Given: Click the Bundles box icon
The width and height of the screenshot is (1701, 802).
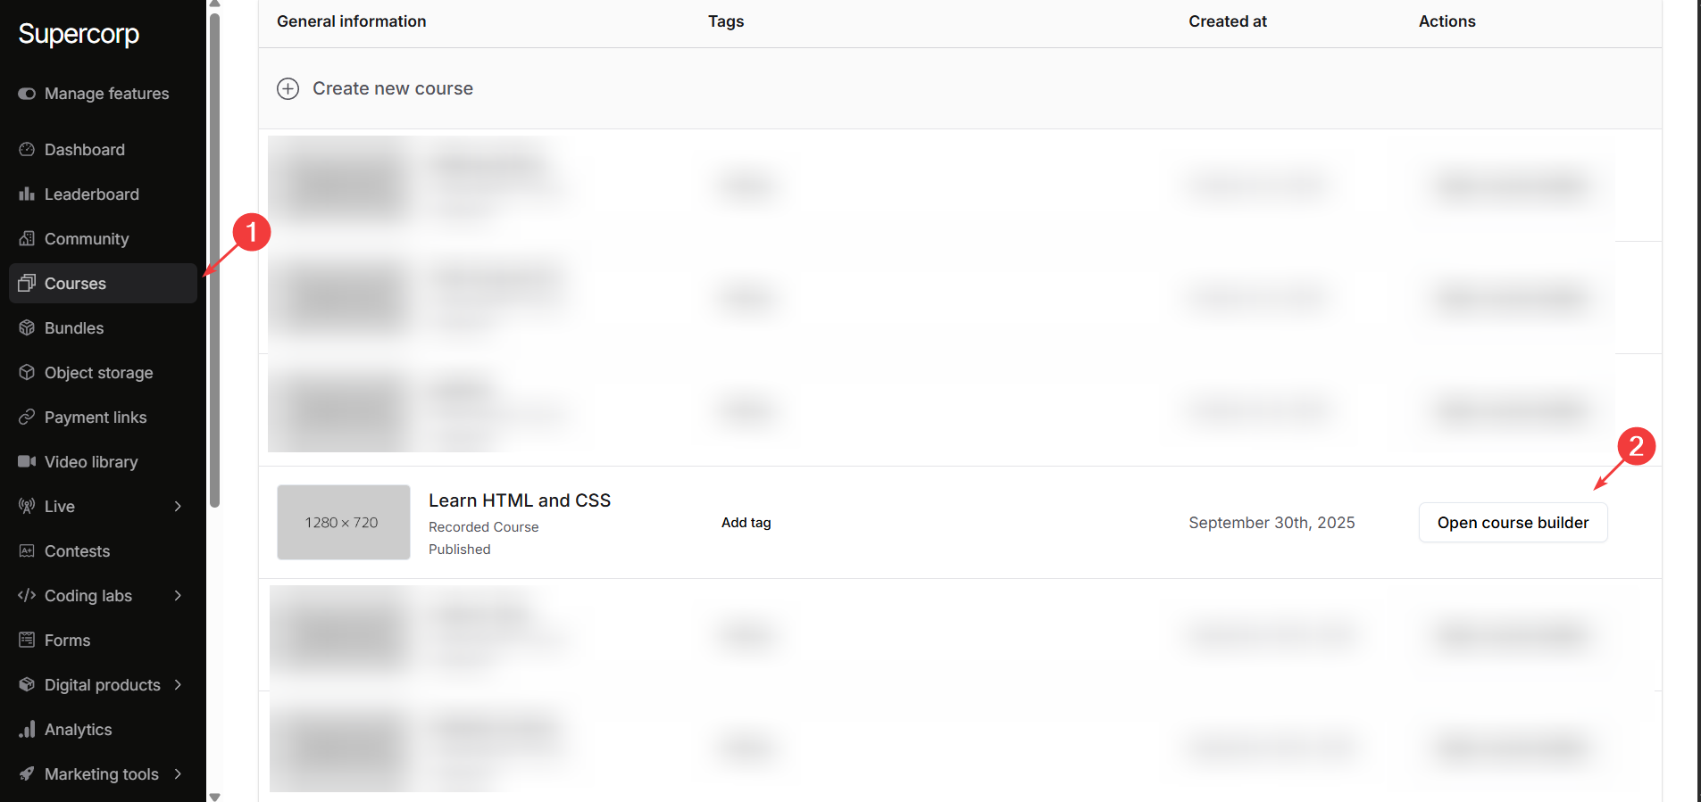Looking at the screenshot, I should tap(27, 328).
